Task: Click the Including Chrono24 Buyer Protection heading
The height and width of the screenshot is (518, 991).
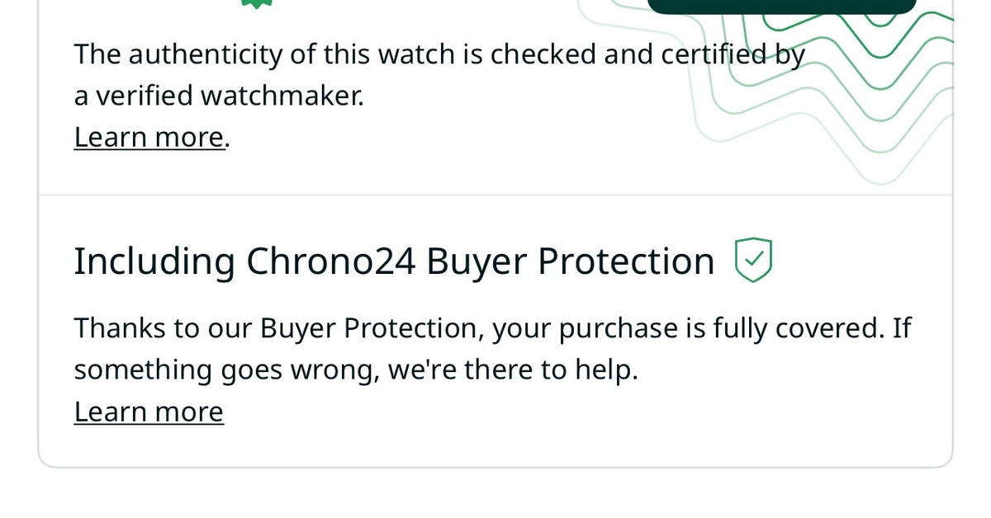Action: [394, 260]
